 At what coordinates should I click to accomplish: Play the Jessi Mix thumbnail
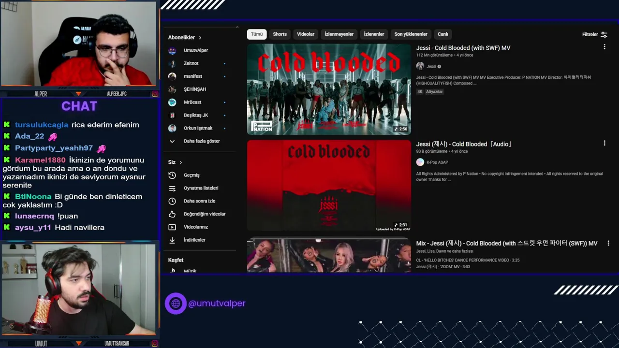(x=329, y=255)
